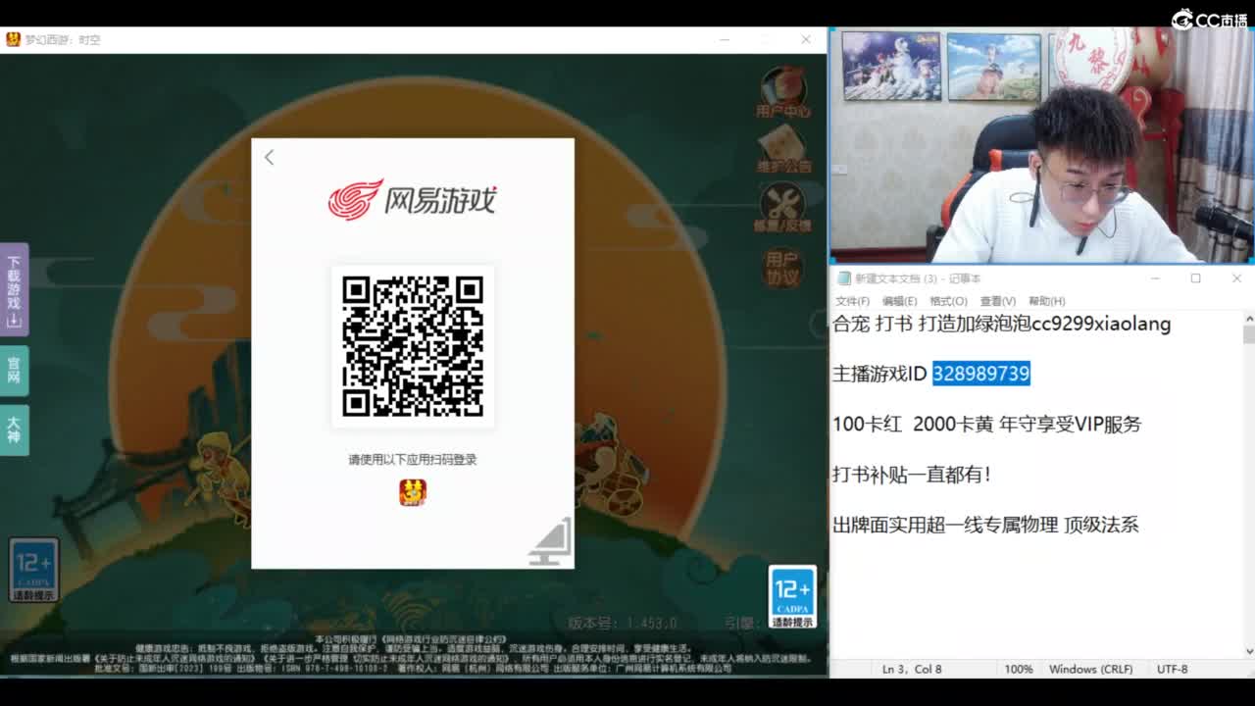
Task: Click the game app icon under the QR code
Action: tap(413, 492)
